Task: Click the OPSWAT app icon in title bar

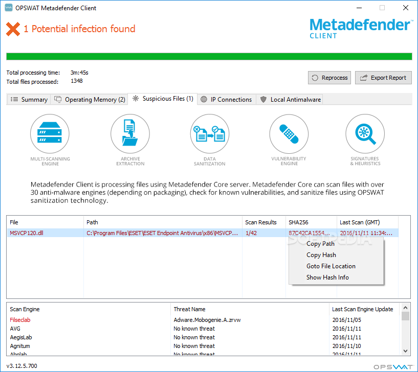Action: (9, 8)
